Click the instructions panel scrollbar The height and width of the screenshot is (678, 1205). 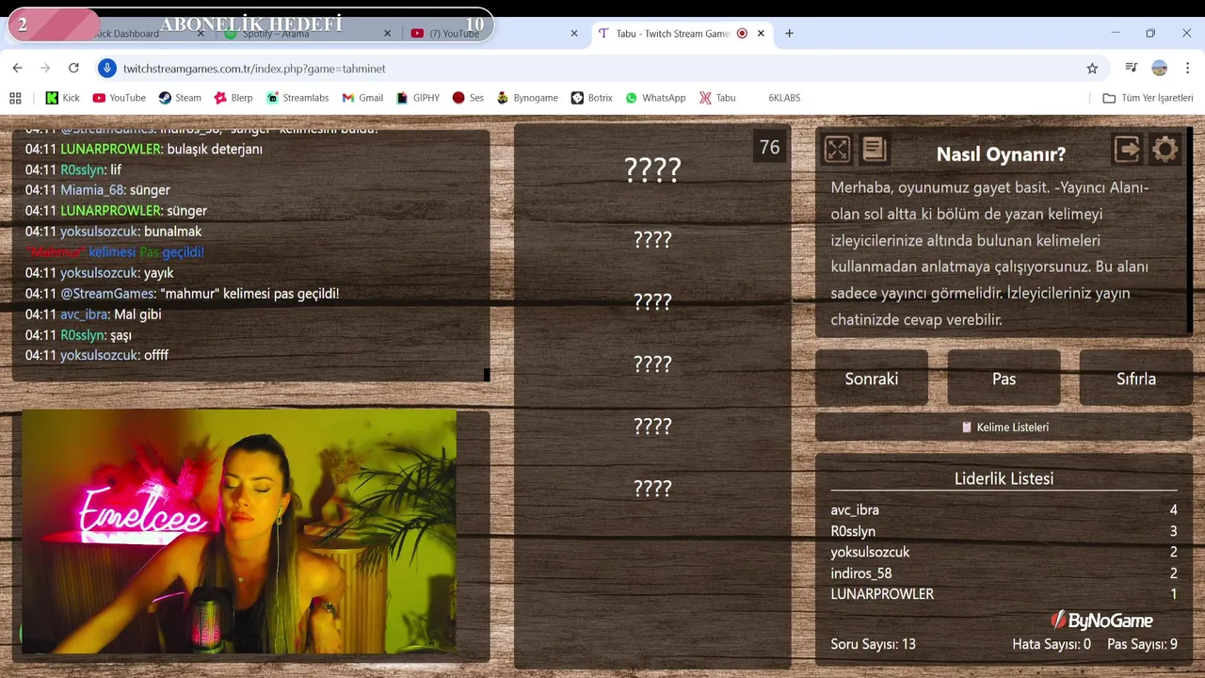pos(1189,231)
